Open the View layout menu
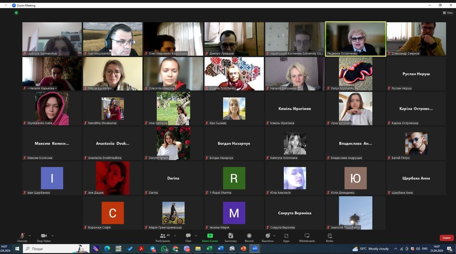Image resolution: width=456 pixels, height=254 pixels. tap(448, 13)
